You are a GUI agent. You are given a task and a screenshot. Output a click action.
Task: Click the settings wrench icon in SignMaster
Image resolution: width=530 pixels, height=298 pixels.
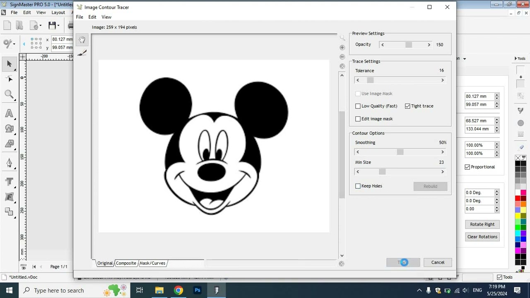coord(7,43)
